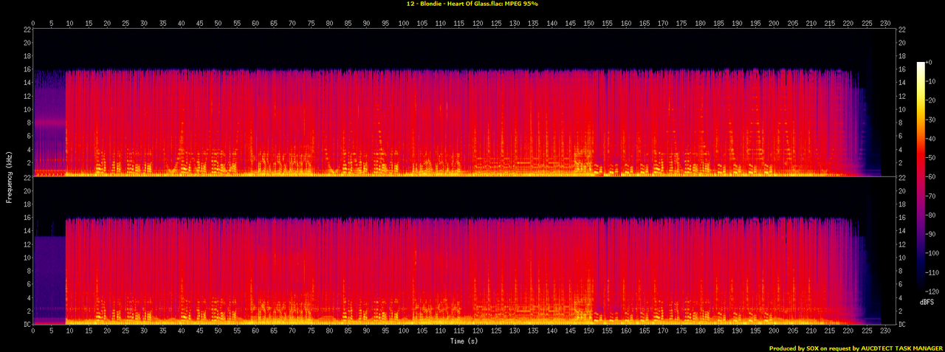Click the '200' tick on the top time axis

pyautogui.click(x=774, y=23)
